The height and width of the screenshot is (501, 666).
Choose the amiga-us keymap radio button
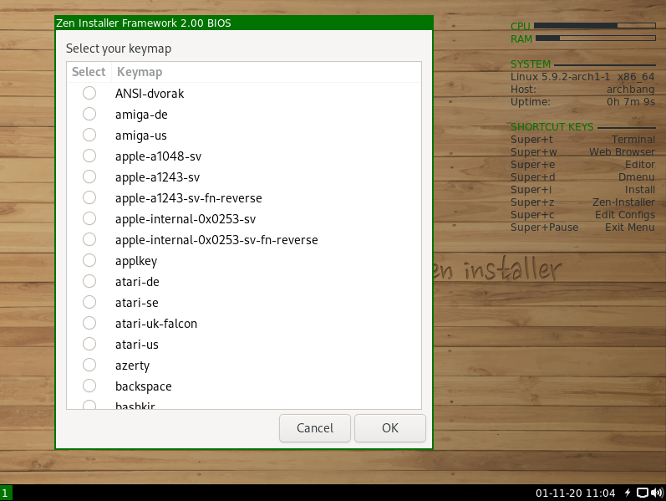point(89,135)
